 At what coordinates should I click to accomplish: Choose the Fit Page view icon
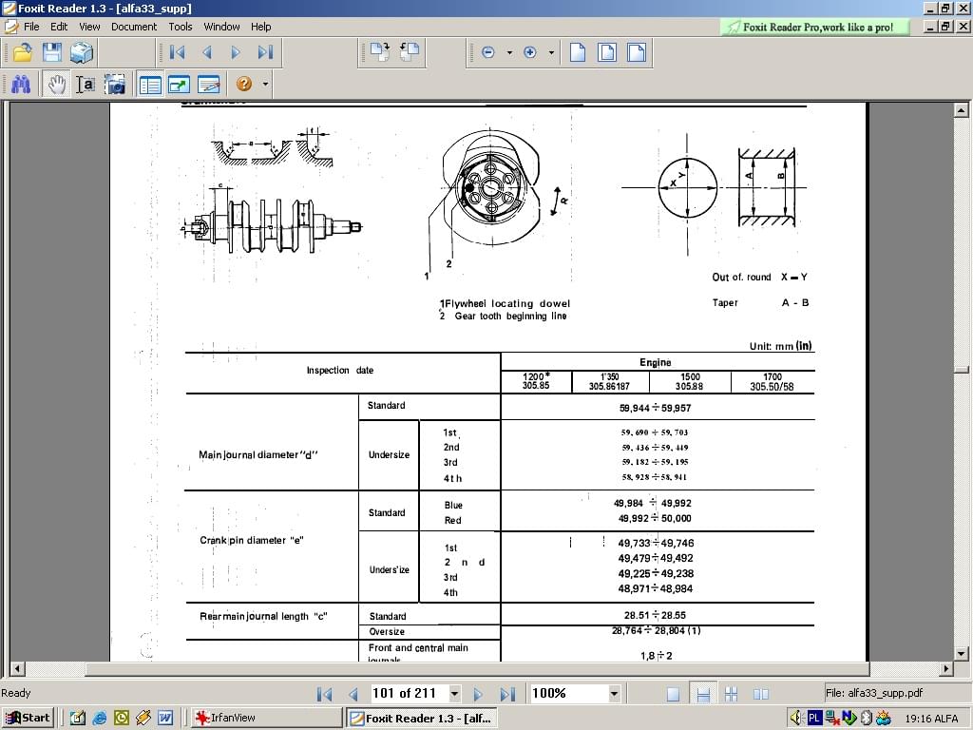(x=607, y=52)
